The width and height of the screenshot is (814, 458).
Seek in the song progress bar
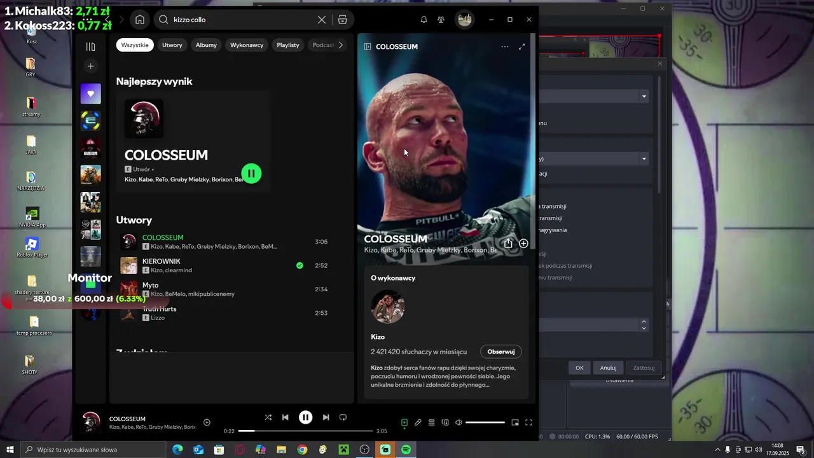tap(307, 431)
